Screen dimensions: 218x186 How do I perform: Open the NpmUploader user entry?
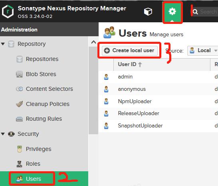tap(135, 102)
